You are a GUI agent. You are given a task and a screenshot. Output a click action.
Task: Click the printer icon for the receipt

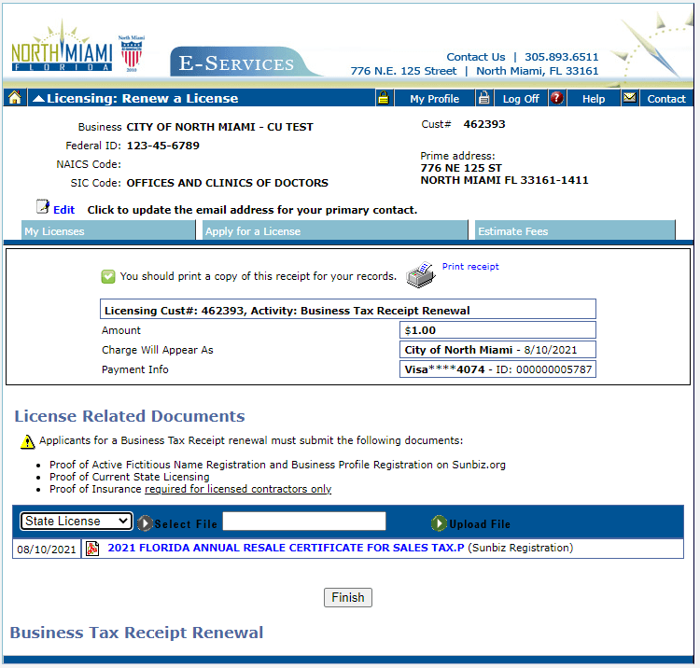click(421, 274)
